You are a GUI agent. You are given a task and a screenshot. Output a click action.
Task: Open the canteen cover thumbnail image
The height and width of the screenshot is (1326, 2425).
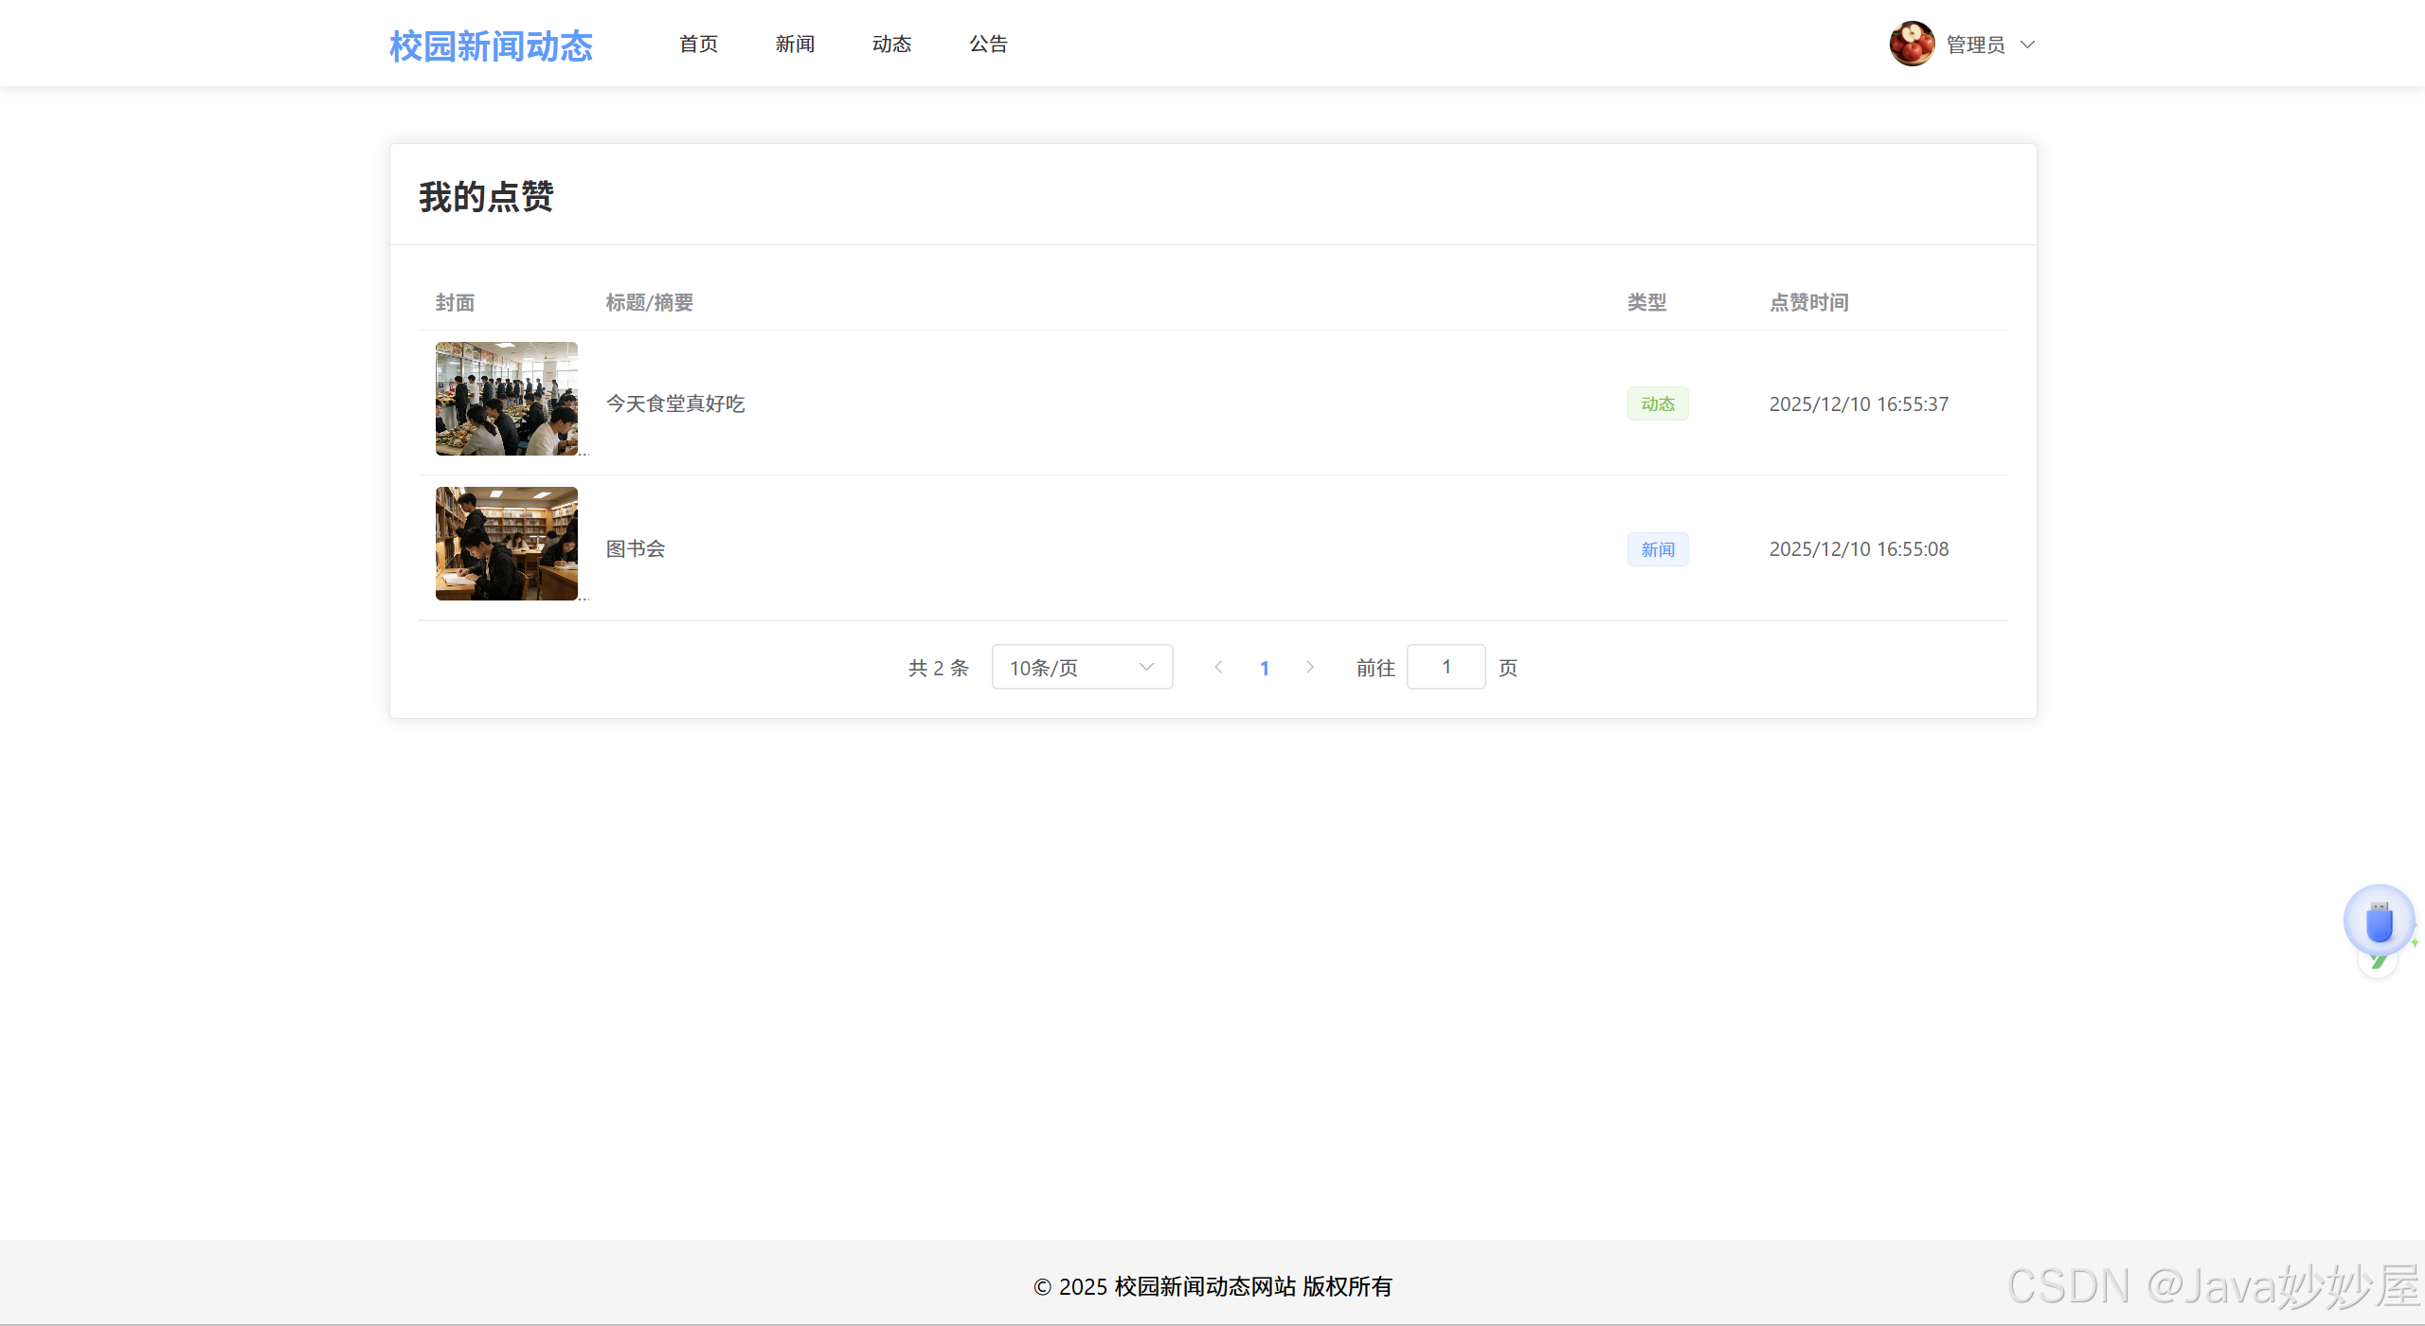pyautogui.click(x=507, y=399)
